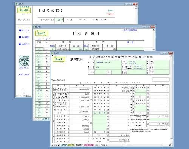Screen dimensions: 189x149
Task: Click the Excel icon in はじめに window title bar
Action: tap(17, 4)
